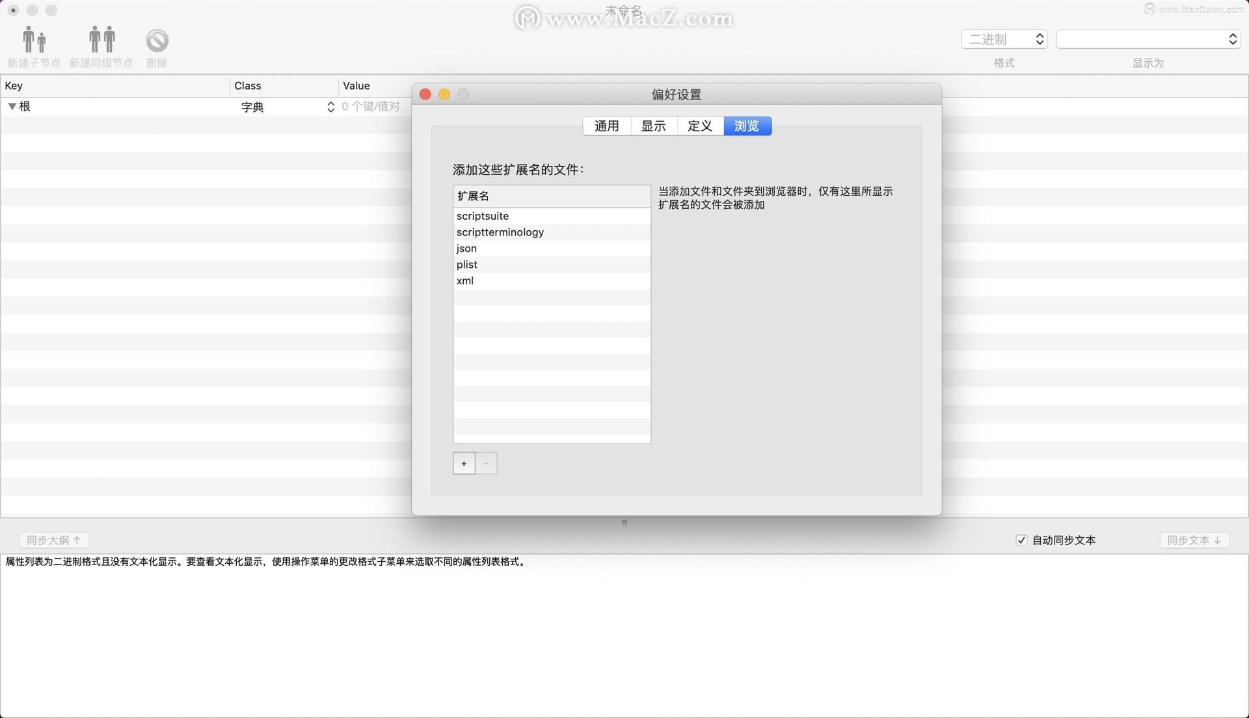The image size is (1249, 718).
Task: Open the 二进制 format dropdown
Action: 1004,39
